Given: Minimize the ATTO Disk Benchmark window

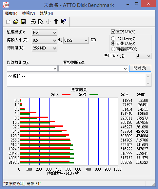Looking at the screenshot, I should [x=128, y=4].
